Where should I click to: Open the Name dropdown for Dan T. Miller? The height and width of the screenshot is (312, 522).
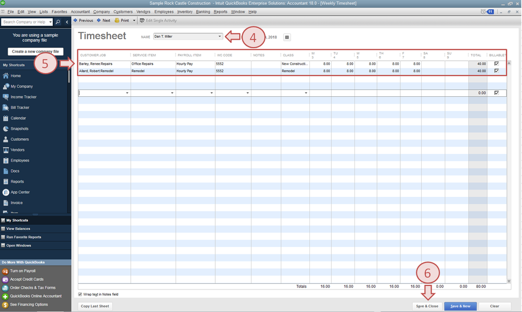(219, 36)
